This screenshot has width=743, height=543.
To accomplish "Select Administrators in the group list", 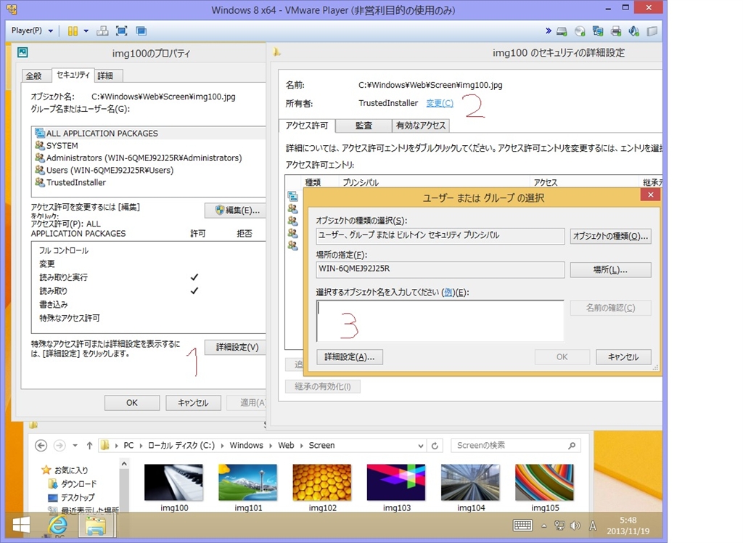I will point(144,158).
